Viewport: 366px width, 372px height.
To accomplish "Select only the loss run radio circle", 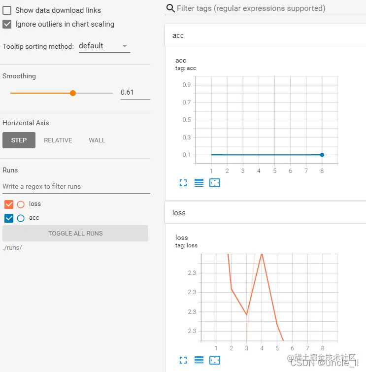I will [x=21, y=204].
